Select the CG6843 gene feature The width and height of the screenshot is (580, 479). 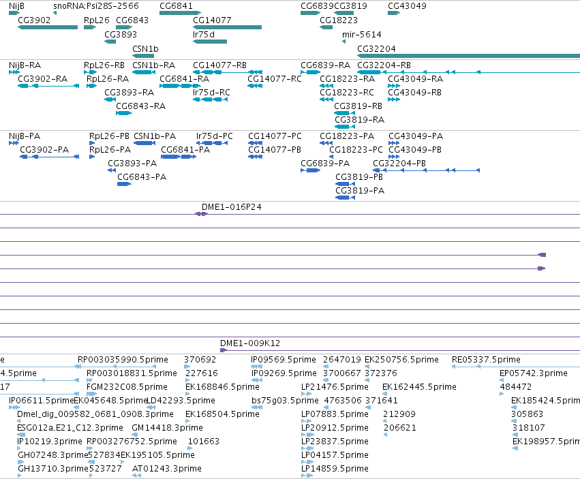point(124,27)
